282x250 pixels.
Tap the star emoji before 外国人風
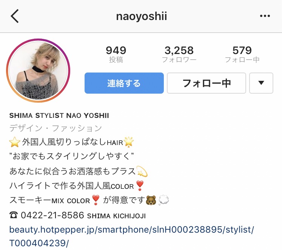[x=15, y=142]
